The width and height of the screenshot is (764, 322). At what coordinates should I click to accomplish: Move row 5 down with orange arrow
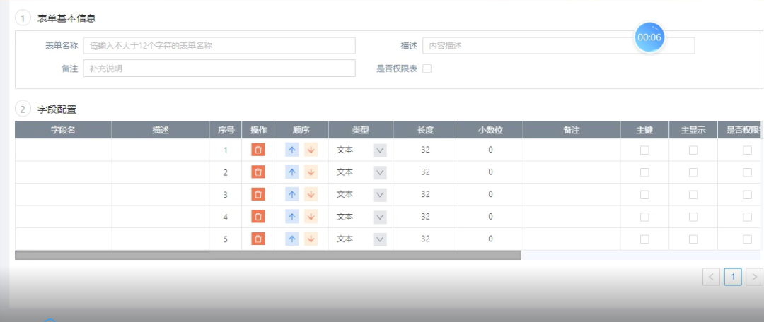311,239
